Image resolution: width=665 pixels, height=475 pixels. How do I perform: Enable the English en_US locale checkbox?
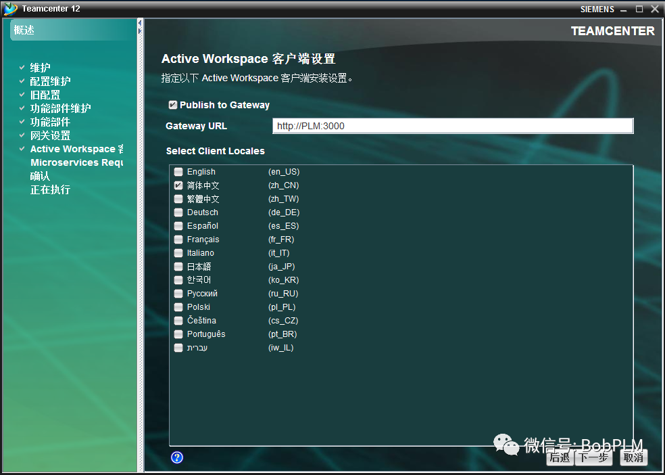click(178, 171)
